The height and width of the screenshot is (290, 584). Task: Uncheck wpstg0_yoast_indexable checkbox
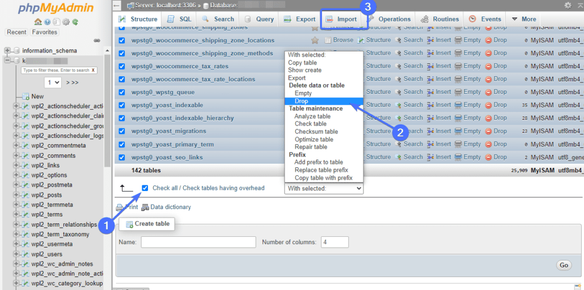[x=121, y=105]
